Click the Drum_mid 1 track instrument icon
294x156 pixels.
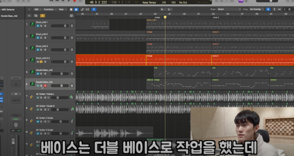tap(32, 24)
